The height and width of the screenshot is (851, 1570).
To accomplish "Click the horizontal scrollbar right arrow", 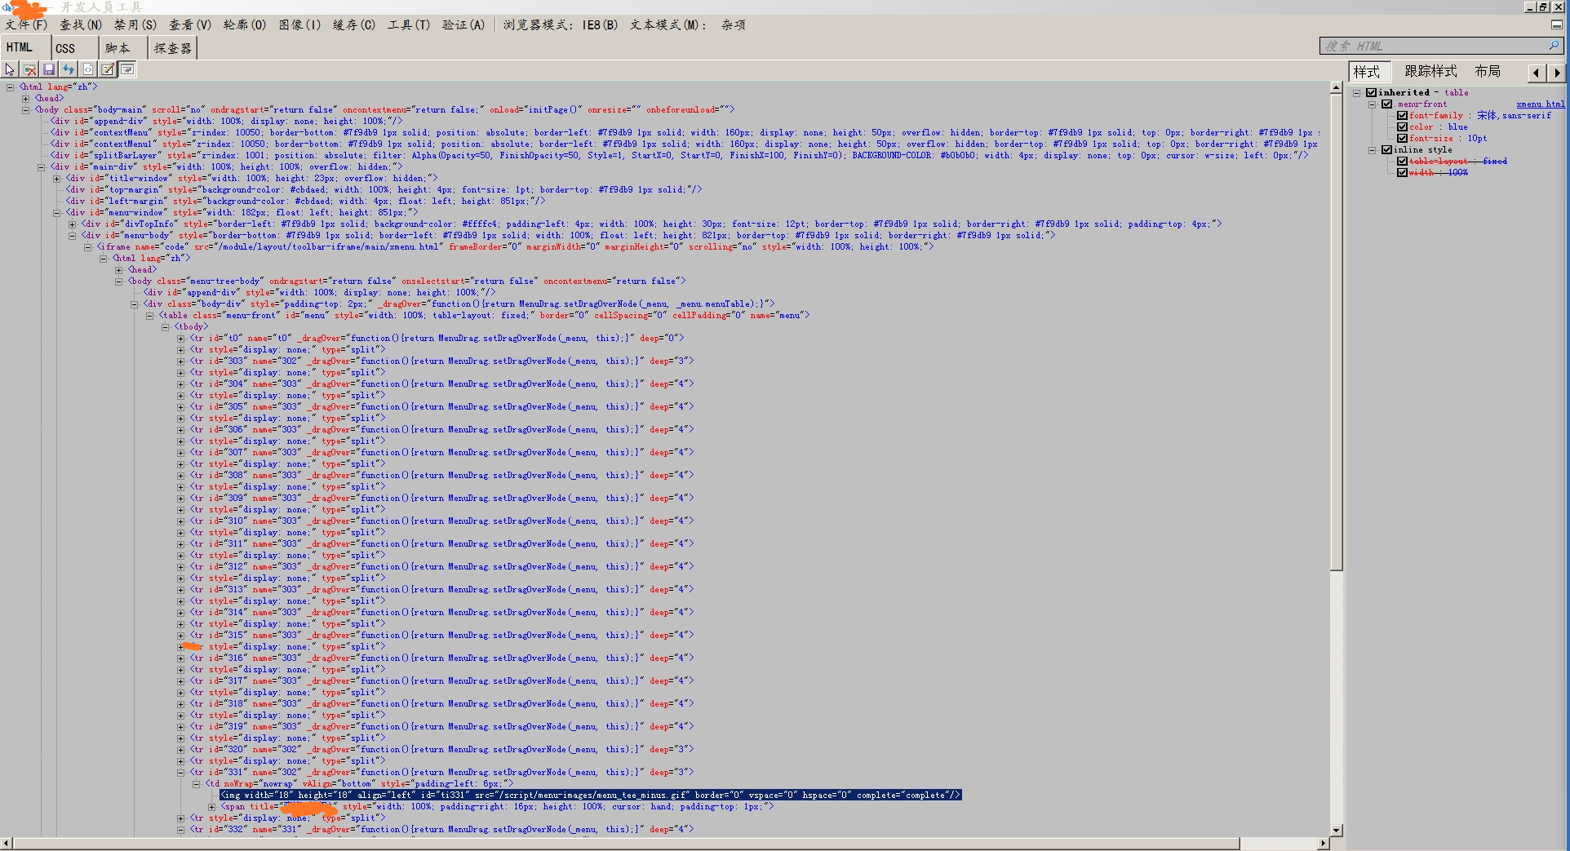I will [x=1323, y=843].
